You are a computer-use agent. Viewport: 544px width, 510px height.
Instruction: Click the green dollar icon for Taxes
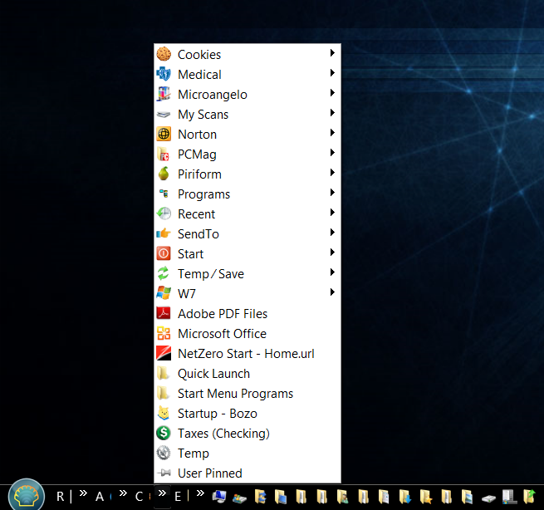click(164, 433)
